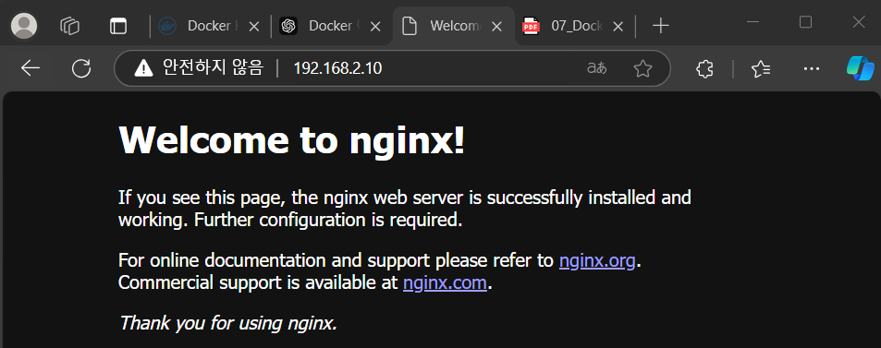The height and width of the screenshot is (348, 881).
Task: Close the ChatGPT Docker tab
Action: 375,27
